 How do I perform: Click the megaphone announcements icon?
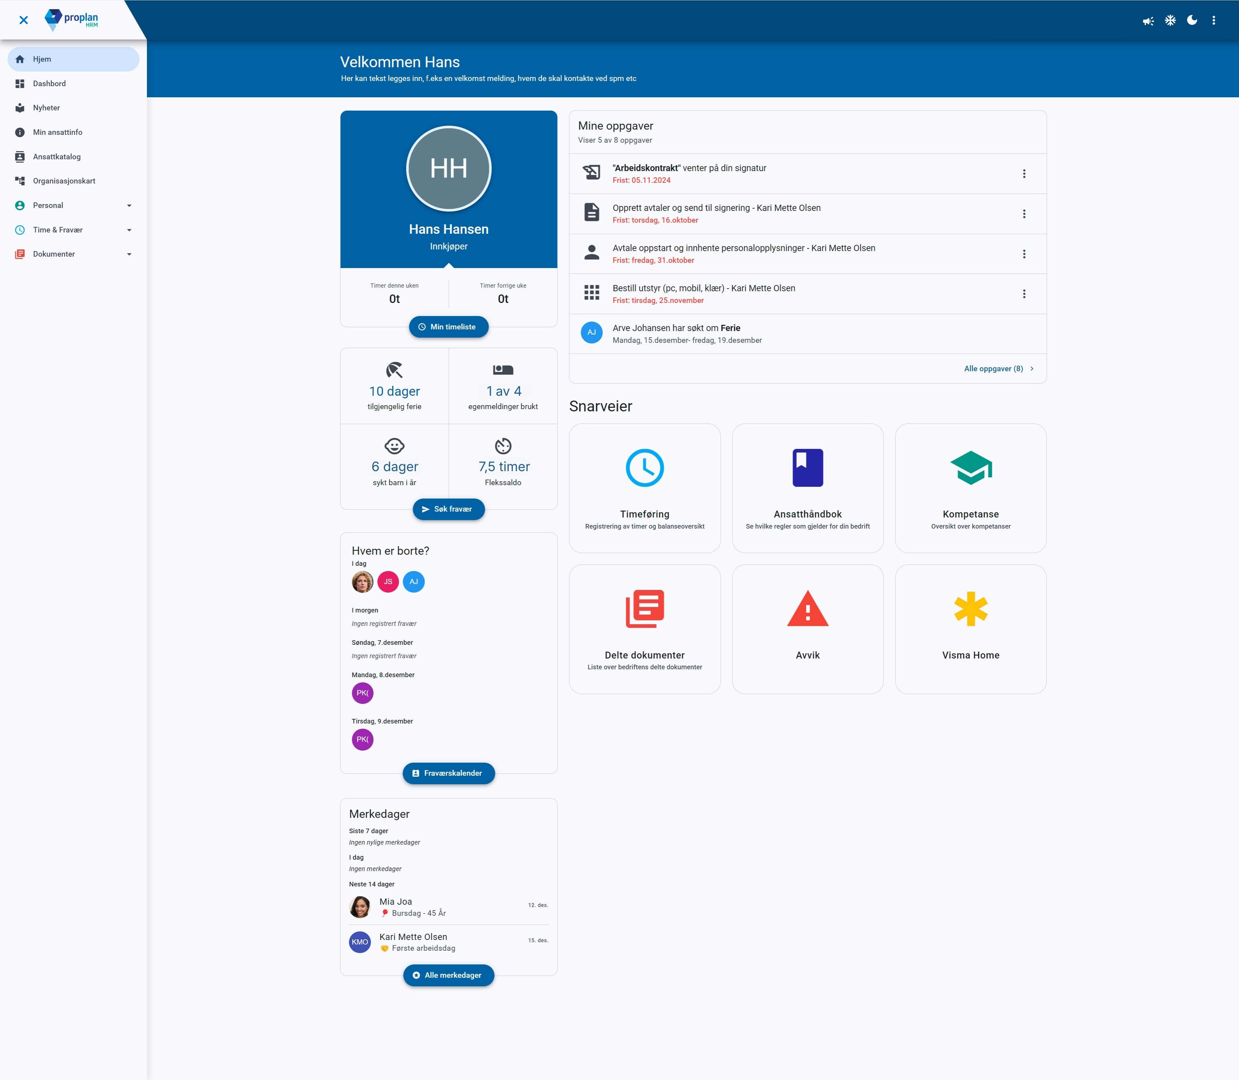point(1148,21)
